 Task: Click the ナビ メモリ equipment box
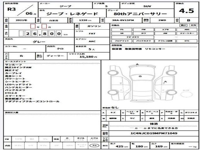[x=132, y=37]
